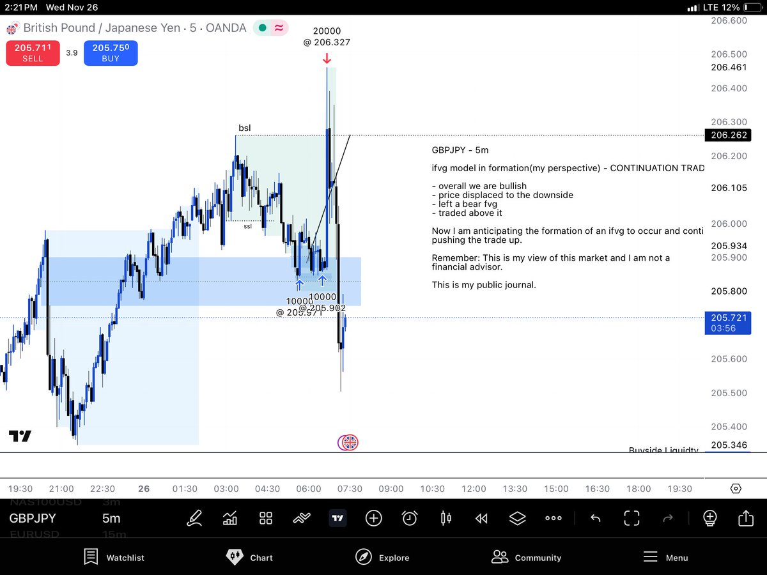767x575 pixels.
Task: Open the chart type trend icon
Action: pos(302,518)
